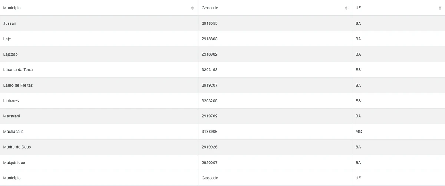Select the Laje municipality cell
The height and width of the screenshot is (186, 445).
click(7, 39)
